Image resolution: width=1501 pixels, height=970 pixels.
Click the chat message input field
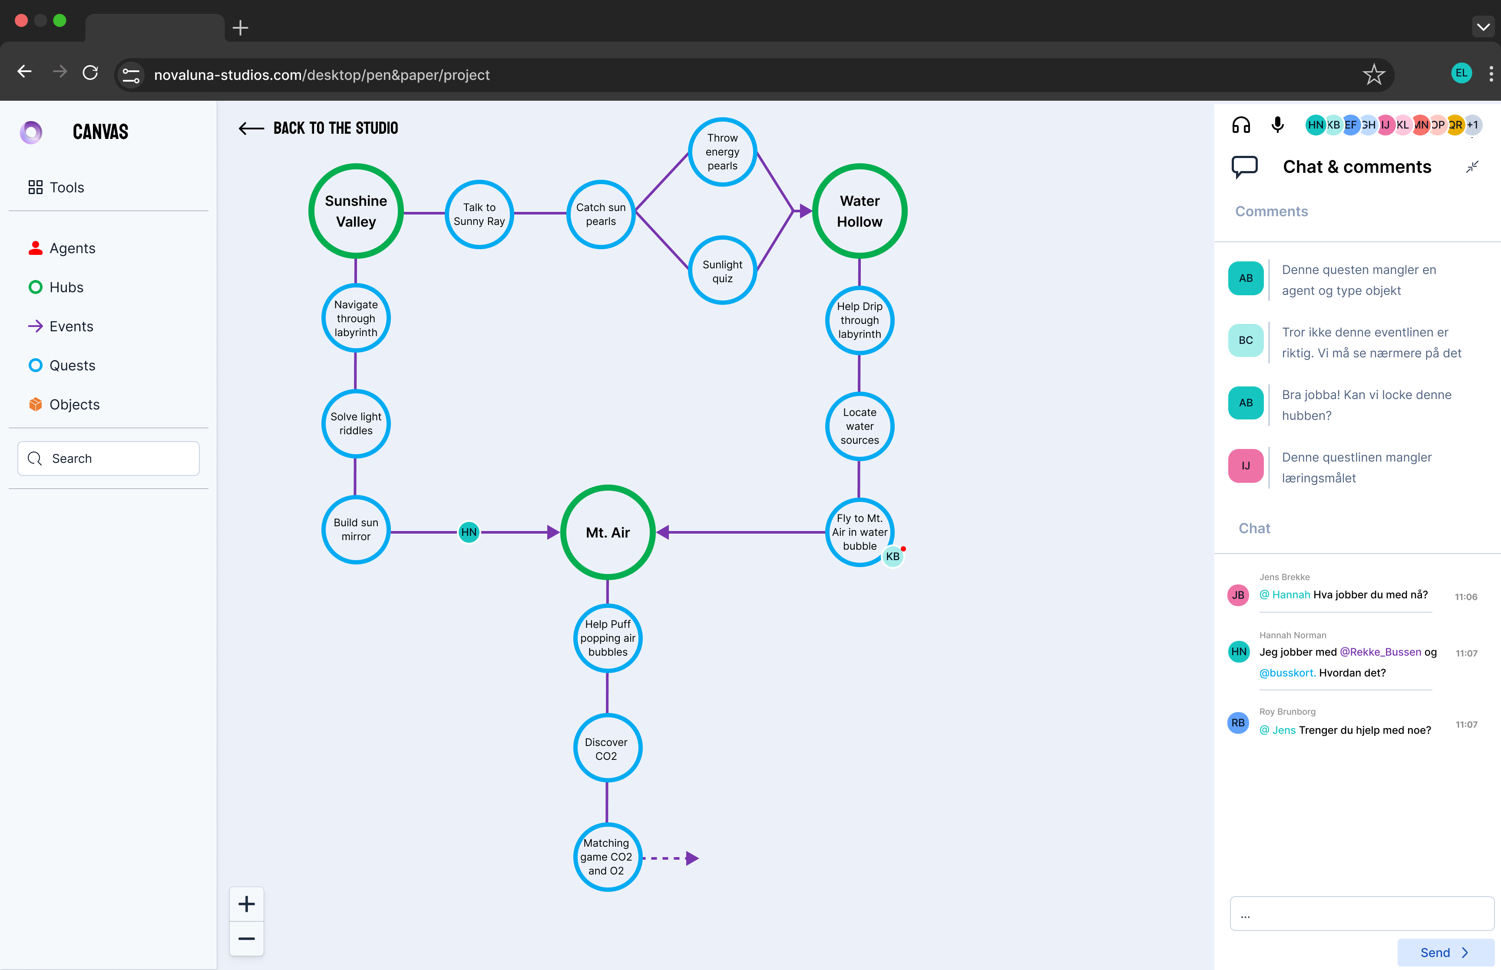pos(1361,914)
